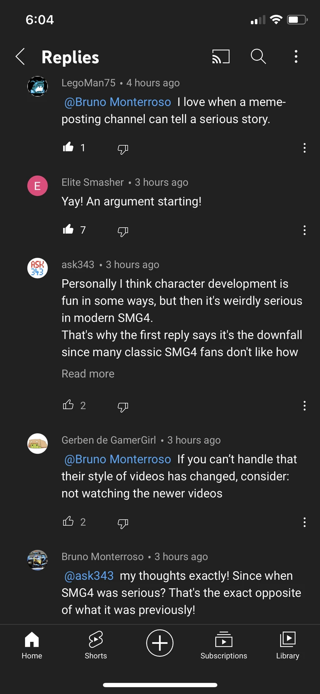The height and width of the screenshot is (694, 320).
Task: Expand ask343's comment with Read more
Action: 88,374
